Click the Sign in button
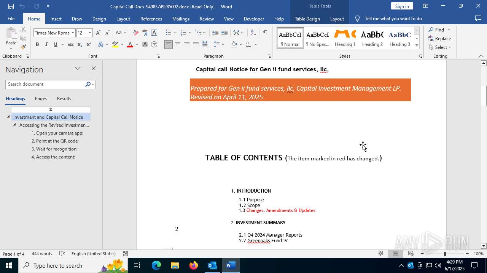Viewport: 487px width, 273px height. (x=402, y=6)
